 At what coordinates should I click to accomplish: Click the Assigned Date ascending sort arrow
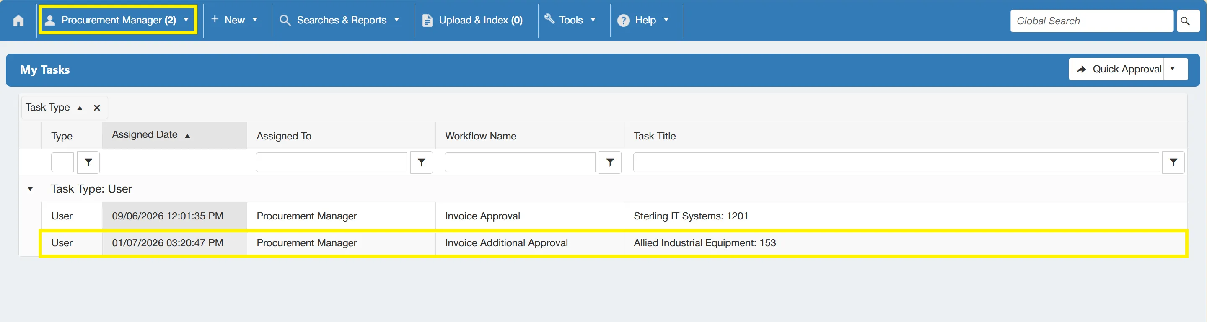point(187,136)
